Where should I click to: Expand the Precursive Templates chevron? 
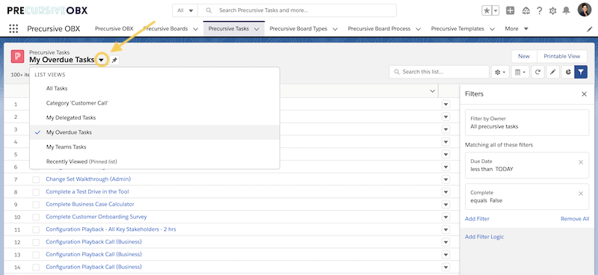tap(492, 29)
